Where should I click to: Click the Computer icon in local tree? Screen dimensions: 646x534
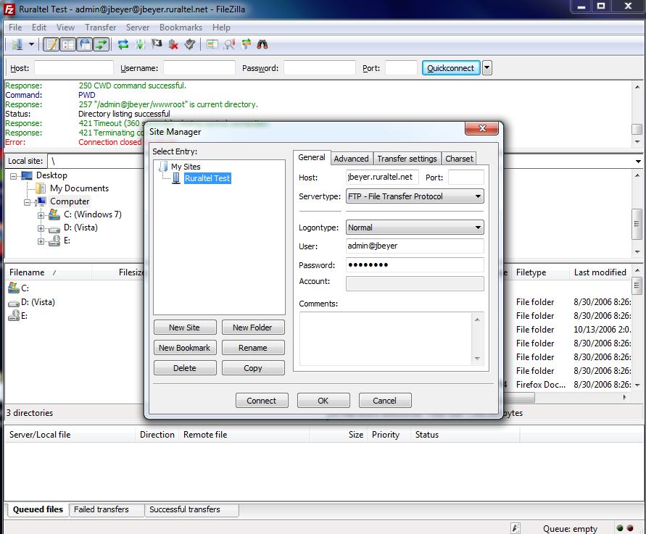click(x=41, y=201)
